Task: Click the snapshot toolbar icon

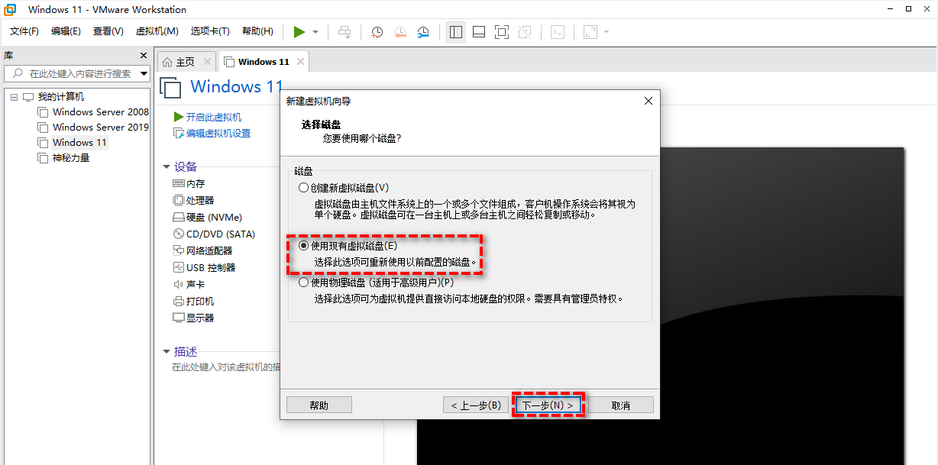Action: coord(376,32)
